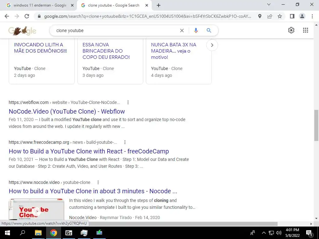
Task: Click the nocode.video breadcrumb URL
Action: point(50,182)
